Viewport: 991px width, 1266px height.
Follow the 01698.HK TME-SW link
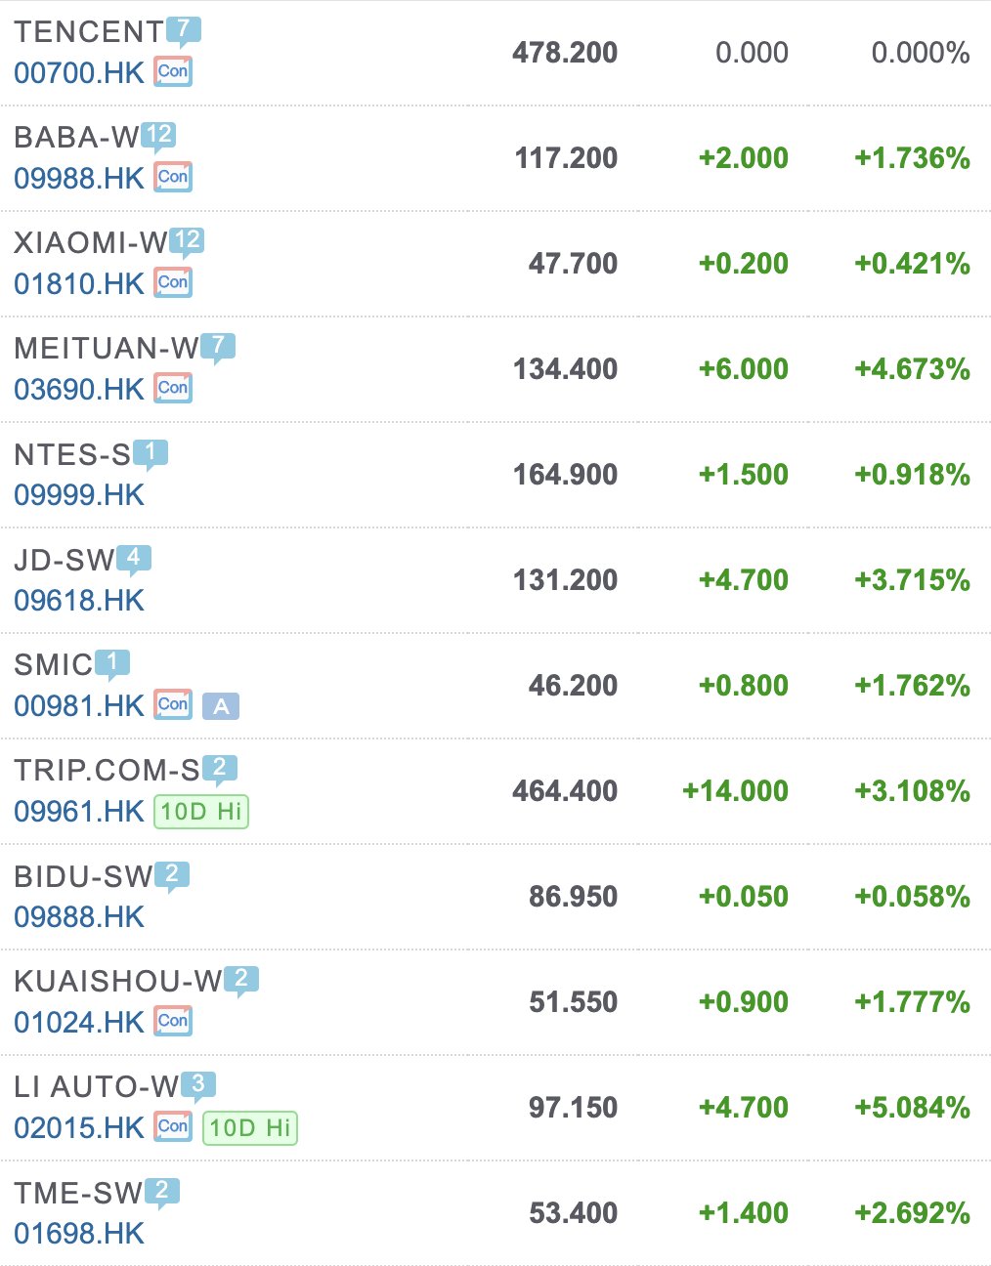coord(79,1234)
